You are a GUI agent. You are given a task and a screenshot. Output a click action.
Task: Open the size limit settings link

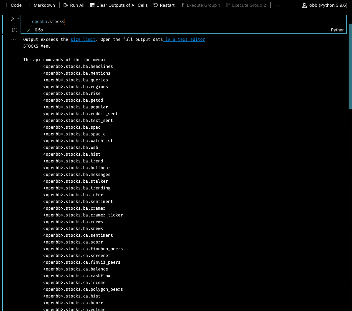[x=83, y=40]
